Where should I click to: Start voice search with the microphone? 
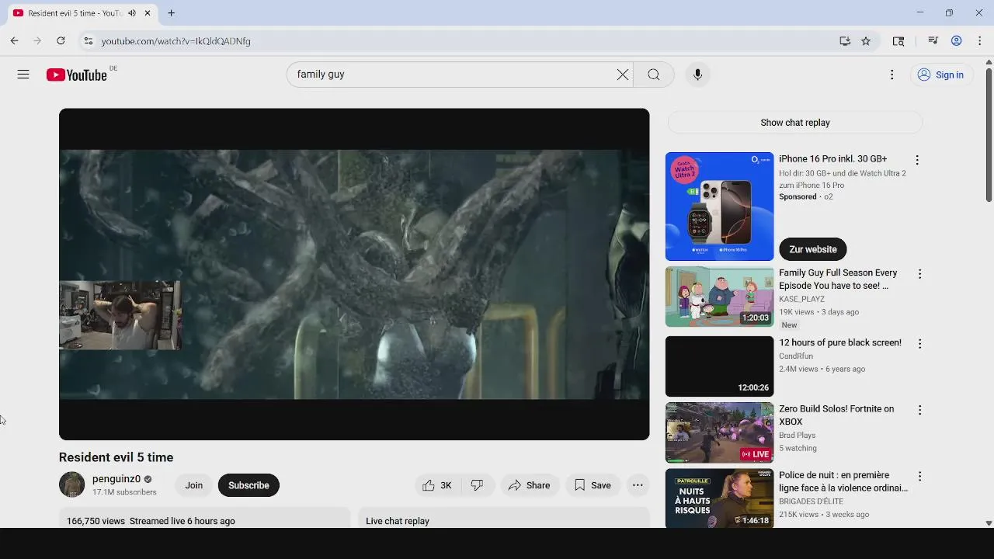(x=697, y=75)
